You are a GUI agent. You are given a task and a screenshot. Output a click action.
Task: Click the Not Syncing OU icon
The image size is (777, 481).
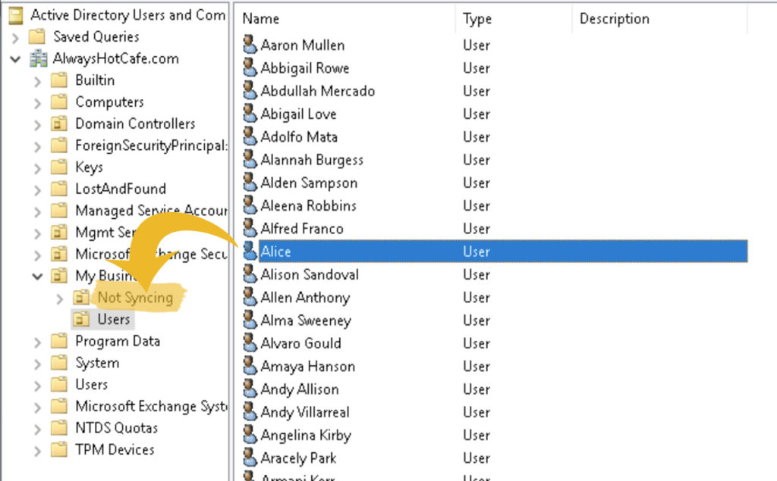[82, 298]
